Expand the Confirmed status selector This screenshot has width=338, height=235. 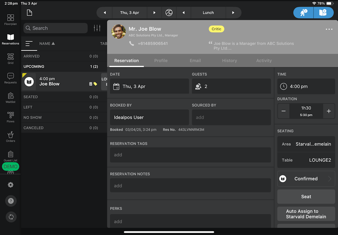(x=306, y=179)
